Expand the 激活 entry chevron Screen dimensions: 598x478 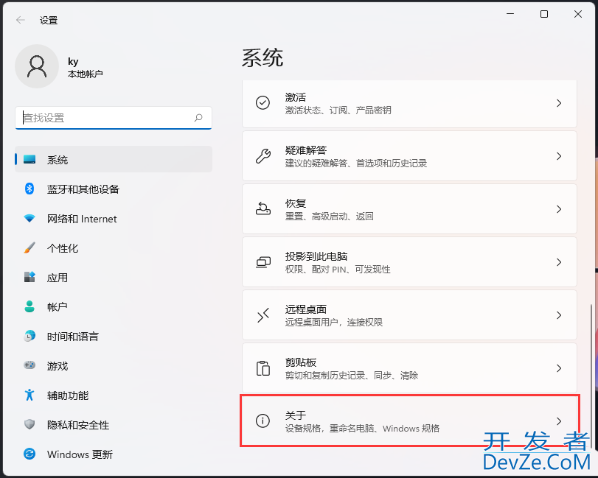pos(559,103)
